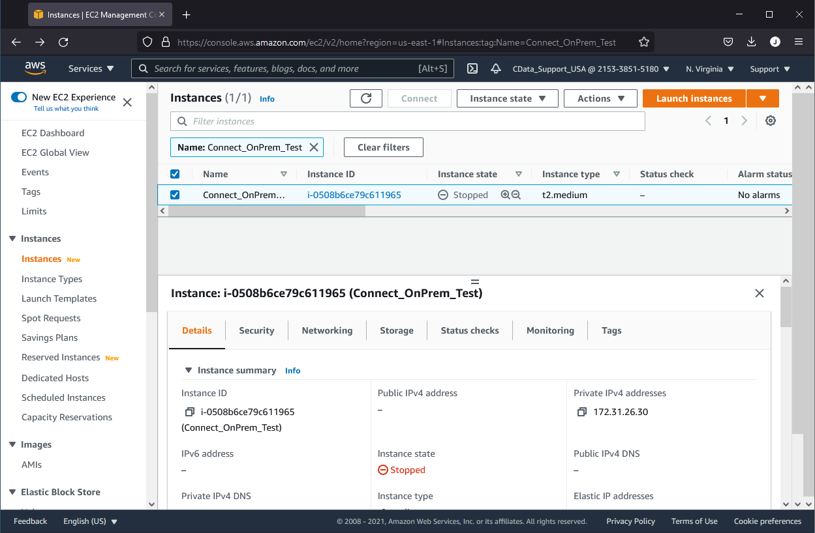Image resolution: width=815 pixels, height=533 pixels.
Task: Open the N. Virginia region selector
Action: (709, 68)
